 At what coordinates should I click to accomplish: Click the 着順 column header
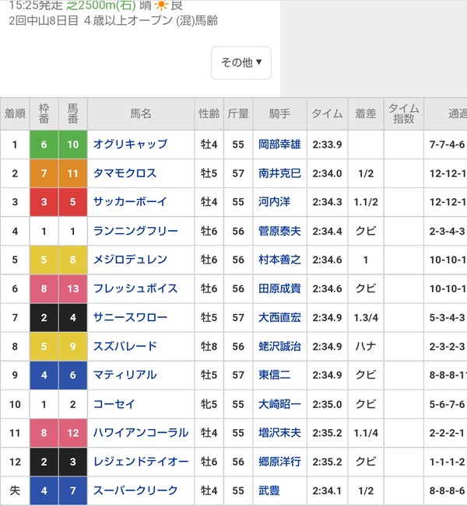click(15, 113)
